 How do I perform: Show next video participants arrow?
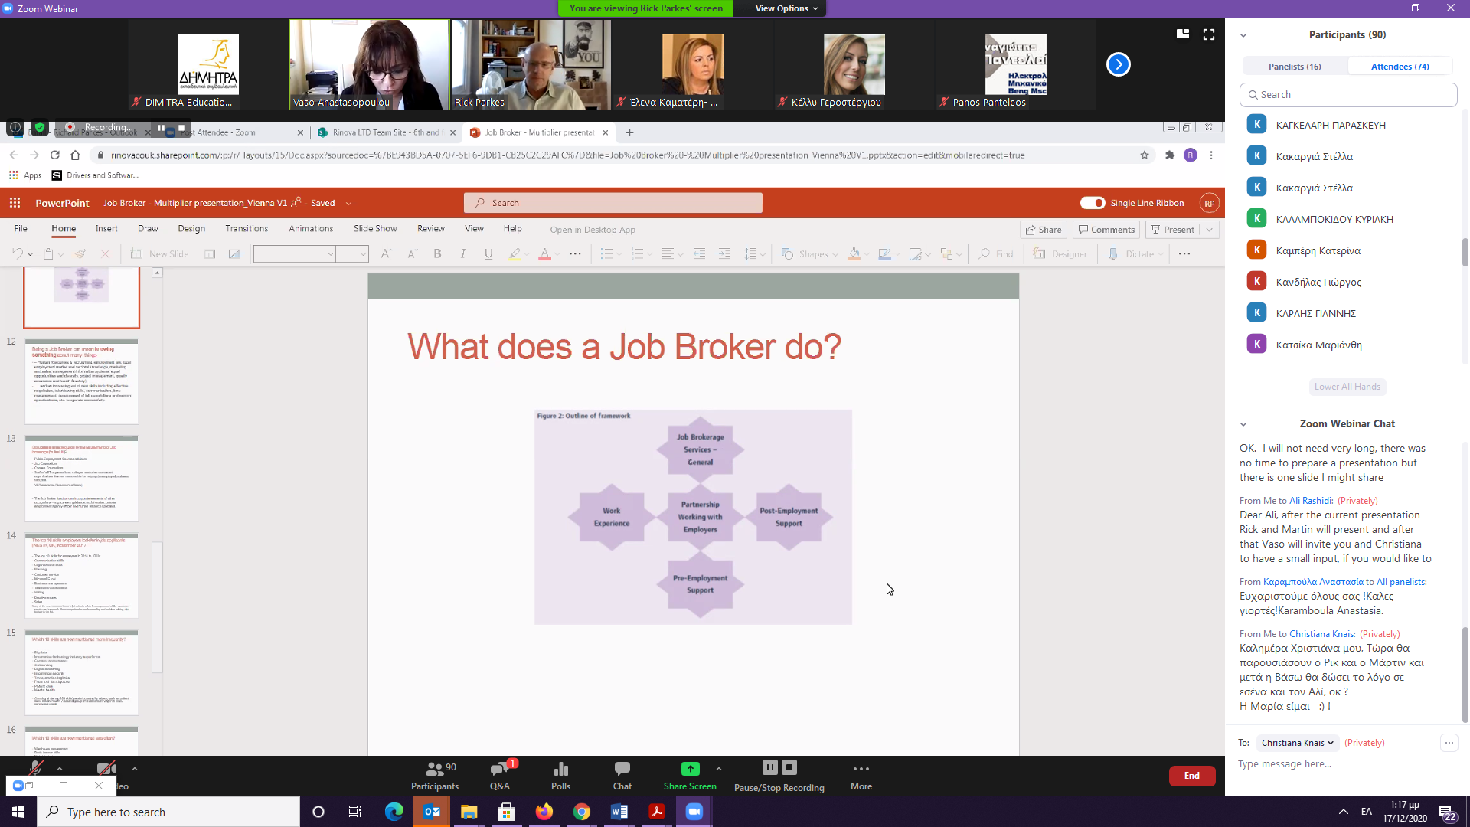1119,64
